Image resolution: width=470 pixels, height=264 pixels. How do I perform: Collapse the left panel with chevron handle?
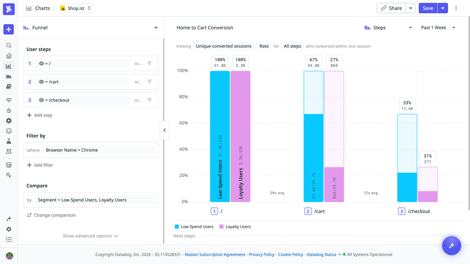click(x=164, y=130)
